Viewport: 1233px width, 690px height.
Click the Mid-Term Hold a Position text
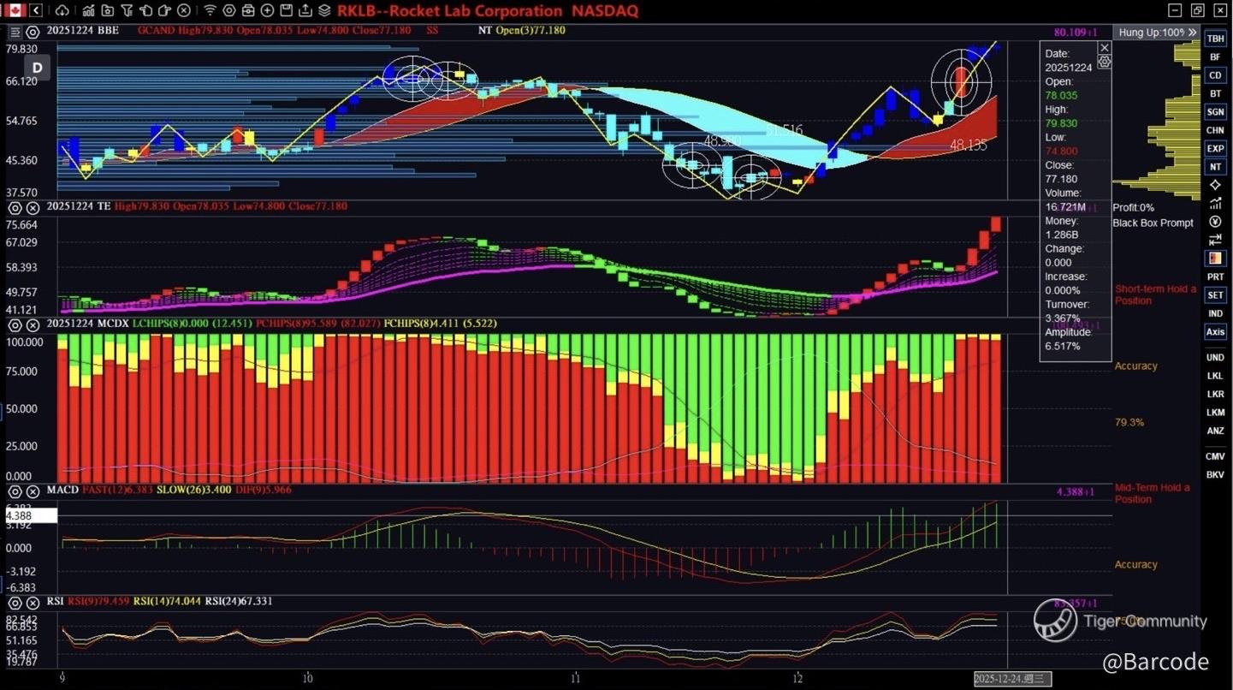tap(1152, 493)
